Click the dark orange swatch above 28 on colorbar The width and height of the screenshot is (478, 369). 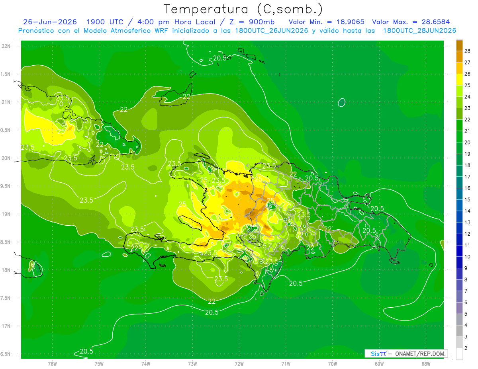459,45
